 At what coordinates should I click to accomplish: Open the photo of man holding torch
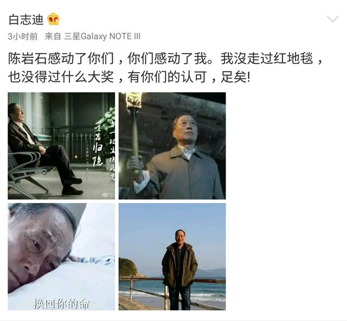(172, 146)
